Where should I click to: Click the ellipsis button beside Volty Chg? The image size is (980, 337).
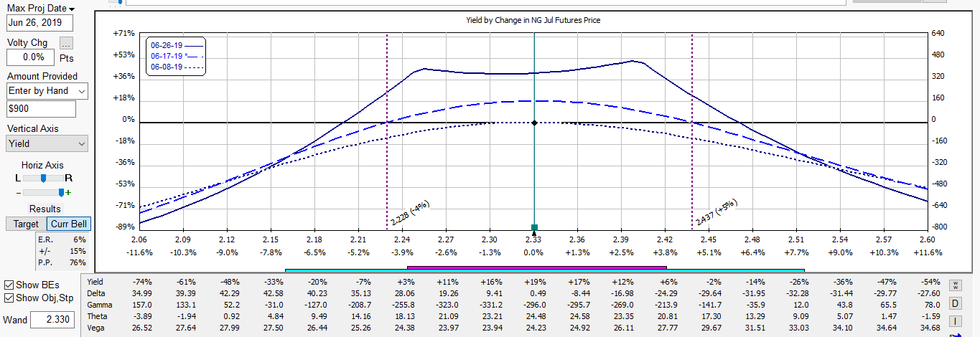point(66,43)
